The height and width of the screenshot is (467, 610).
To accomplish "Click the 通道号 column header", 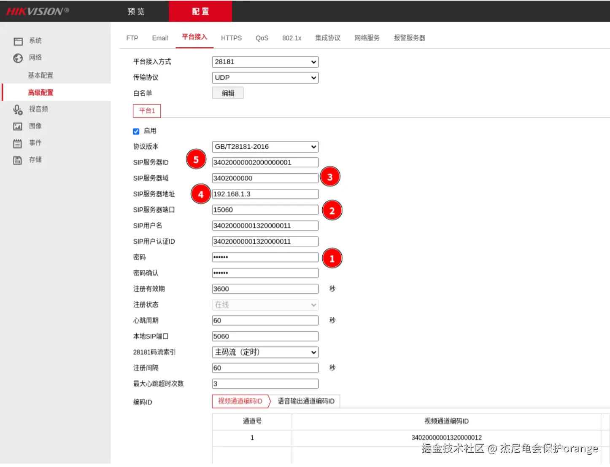I will pyautogui.click(x=252, y=421).
